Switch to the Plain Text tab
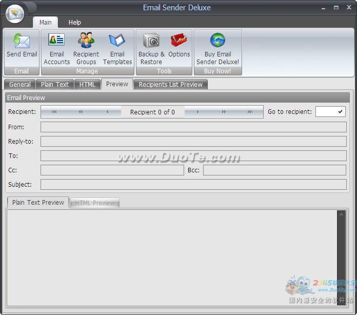Image resolution: width=357 pixels, height=315 pixels. [55, 85]
